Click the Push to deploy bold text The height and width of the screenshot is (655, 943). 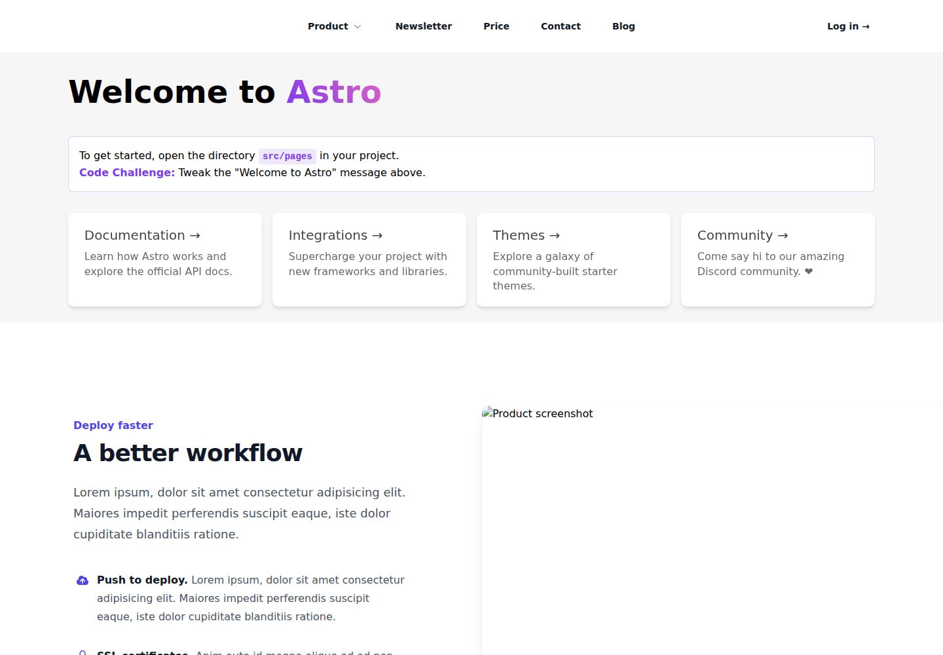point(142,580)
